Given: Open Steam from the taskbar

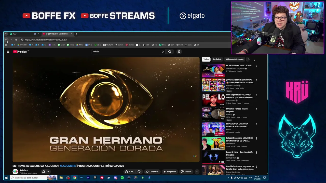Looking at the screenshot, I should click(x=108, y=178).
